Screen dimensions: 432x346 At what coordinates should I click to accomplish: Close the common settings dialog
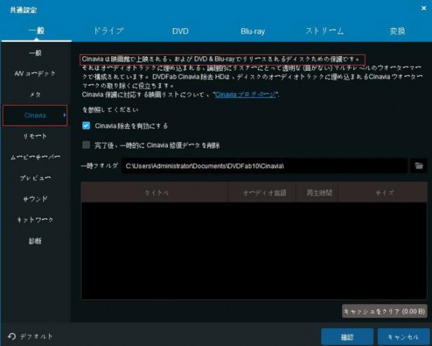click(x=424, y=8)
